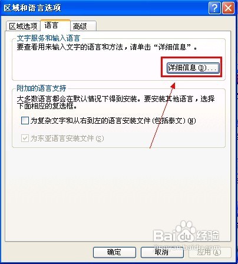Select the 语言 tab
Image resolution: width=238 pixels, height=264 pixels.
click(55, 25)
